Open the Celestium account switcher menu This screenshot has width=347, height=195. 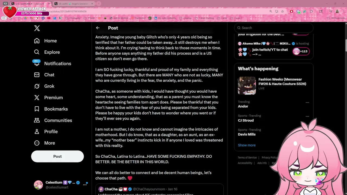(x=85, y=184)
